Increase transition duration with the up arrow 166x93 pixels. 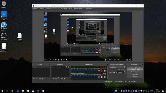(x=125, y=72)
